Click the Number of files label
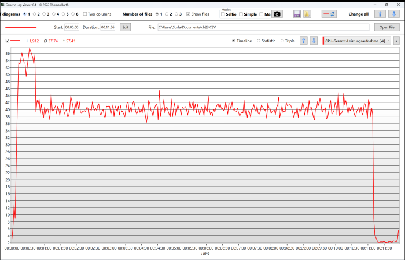 point(138,14)
